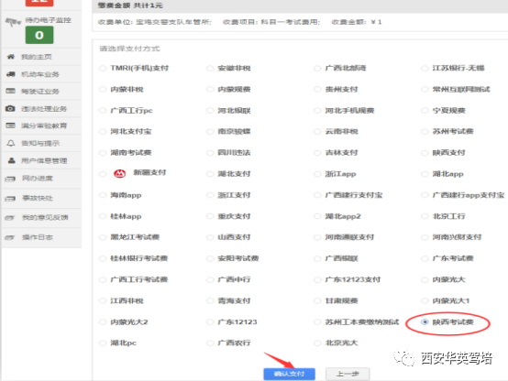Image resolution: width=508 pixels, height=381 pixels.
Task: Select 河南兴财支付 option
Action: pyautogui.click(x=425, y=237)
